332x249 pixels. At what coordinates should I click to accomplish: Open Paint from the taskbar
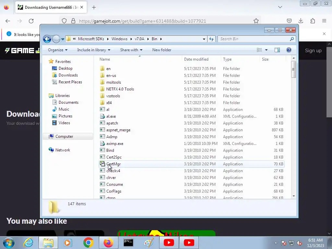point(148,243)
